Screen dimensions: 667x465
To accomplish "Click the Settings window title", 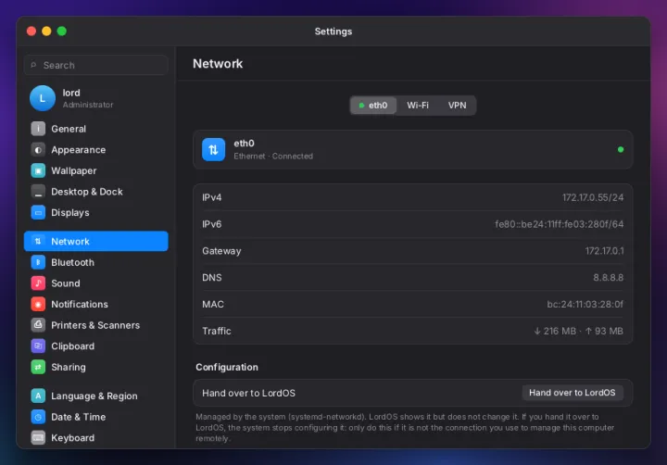I will pyautogui.click(x=333, y=31).
